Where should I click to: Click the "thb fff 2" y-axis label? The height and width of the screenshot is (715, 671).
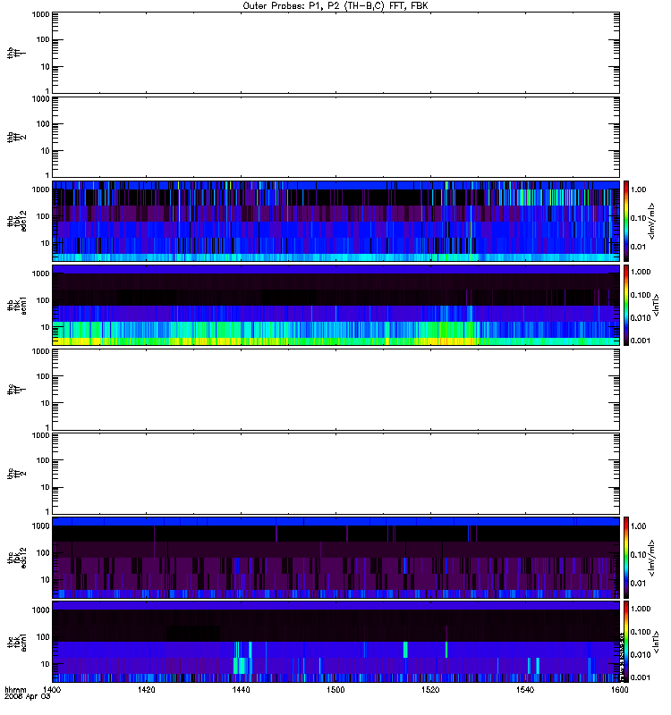(x=16, y=138)
